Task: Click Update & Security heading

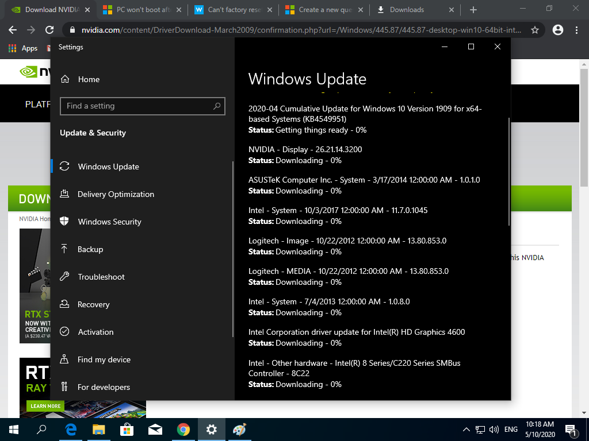Action: pos(93,133)
